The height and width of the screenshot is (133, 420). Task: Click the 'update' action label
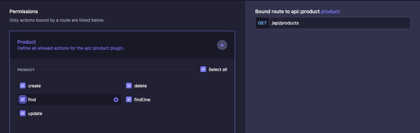(x=35, y=114)
